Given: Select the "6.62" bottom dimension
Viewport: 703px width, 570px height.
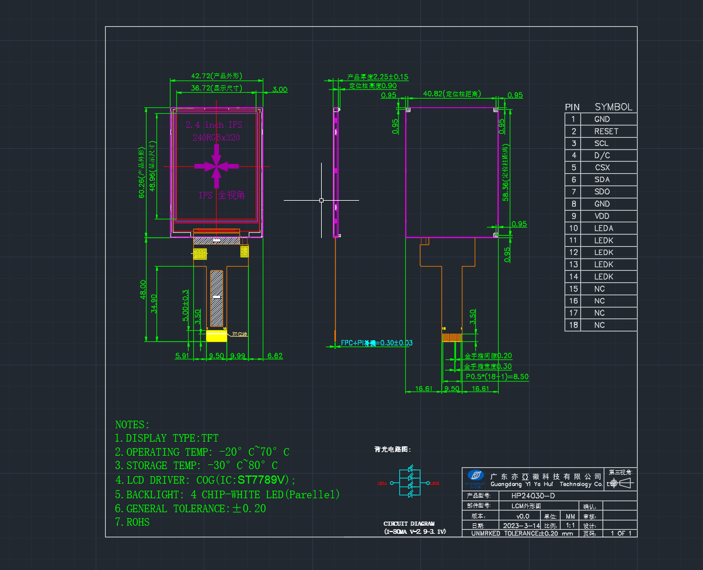Looking at the screenshot, I should (274, 355).
